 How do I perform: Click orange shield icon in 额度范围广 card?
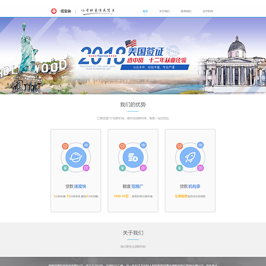(x=123, y=147)
